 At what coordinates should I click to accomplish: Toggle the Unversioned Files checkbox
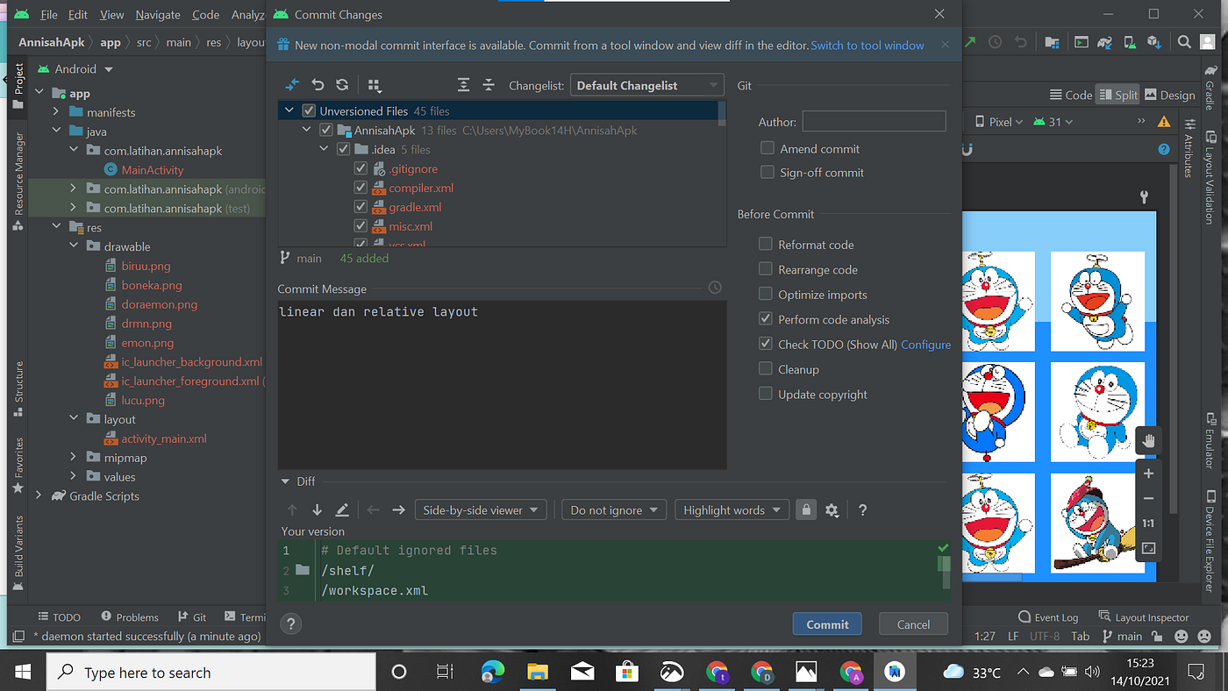pos(308,110)
